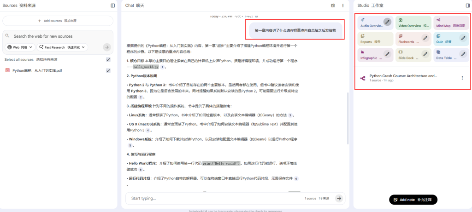Image resolution: width=472 pixels, height=212 pixels.
Task: Customize Audio Overview with its pencil icon
Action: coord(387,22)
